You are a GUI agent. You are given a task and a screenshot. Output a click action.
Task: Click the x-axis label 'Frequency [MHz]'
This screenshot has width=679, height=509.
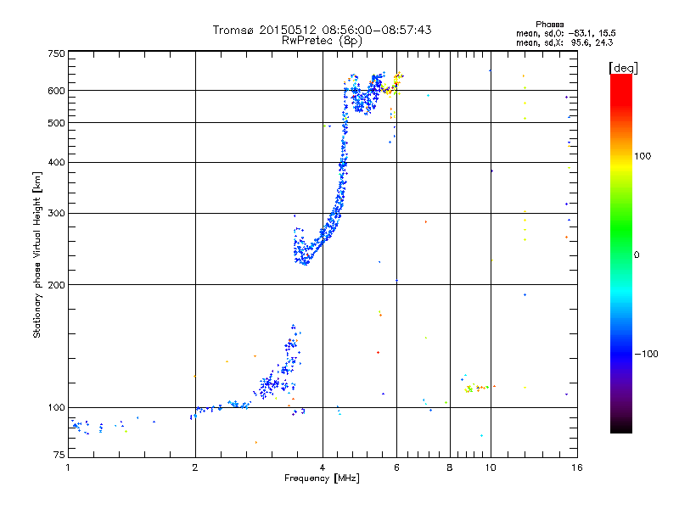(322, 478)
